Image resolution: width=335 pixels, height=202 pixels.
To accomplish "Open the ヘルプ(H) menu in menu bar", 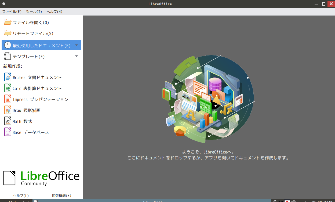I will pyautogui.click(x=54, y=12).
